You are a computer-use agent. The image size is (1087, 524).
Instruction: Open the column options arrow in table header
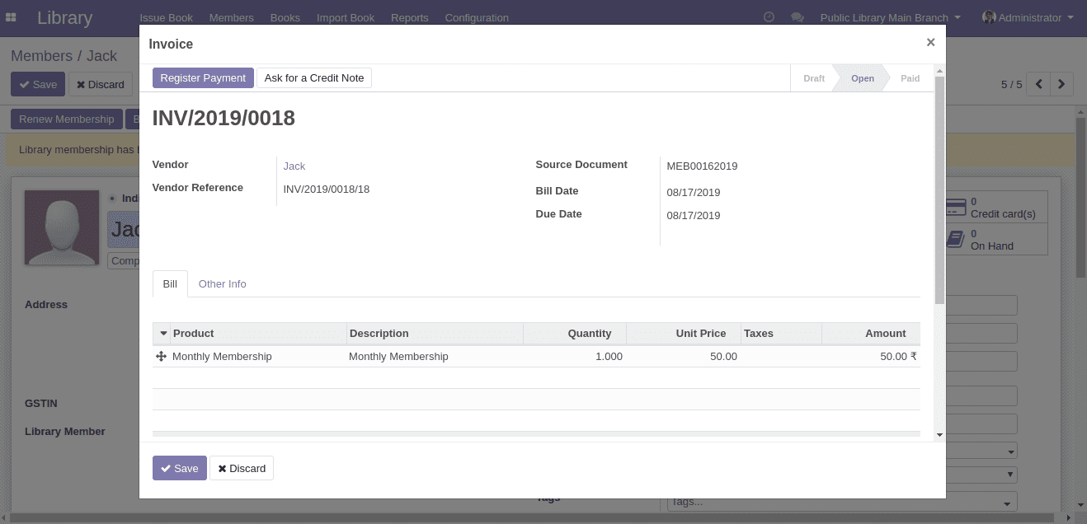(163, 334)
